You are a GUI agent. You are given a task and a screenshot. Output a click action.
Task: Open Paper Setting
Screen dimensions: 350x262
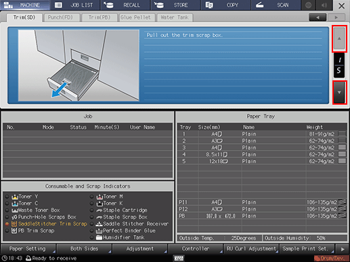coord(28,248)
